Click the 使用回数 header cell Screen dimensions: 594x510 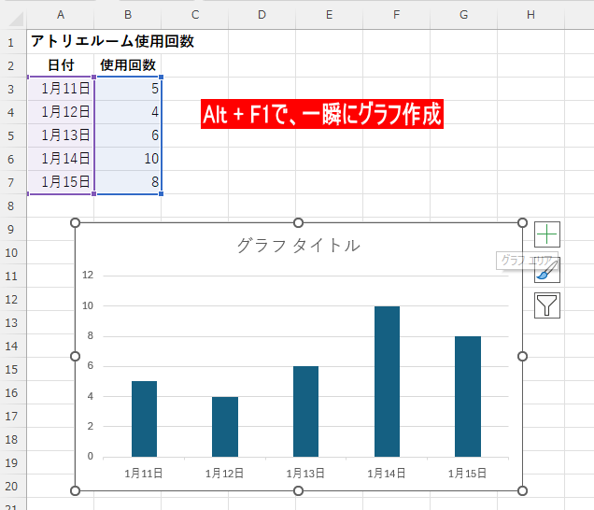[x=128, y=65]
